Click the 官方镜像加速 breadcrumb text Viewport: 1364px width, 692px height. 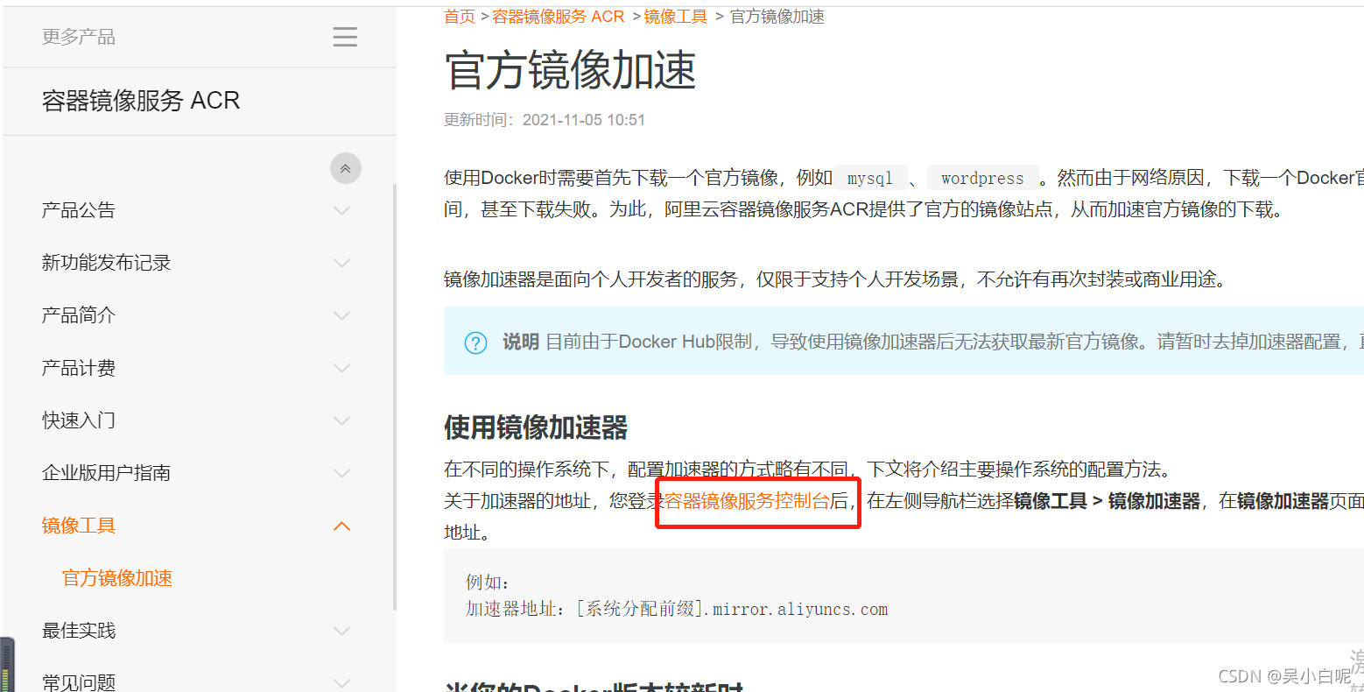pyautogui.click(x=777, y=17)
